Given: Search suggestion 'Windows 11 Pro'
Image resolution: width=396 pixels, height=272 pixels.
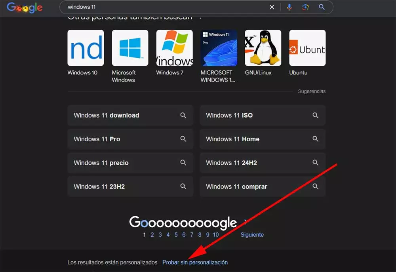Looking at the screenshot, I should tap(130, 139).
